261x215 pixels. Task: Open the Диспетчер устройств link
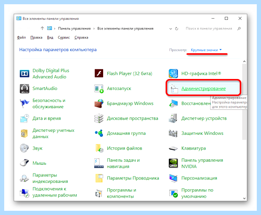click(x=204, y=118)
